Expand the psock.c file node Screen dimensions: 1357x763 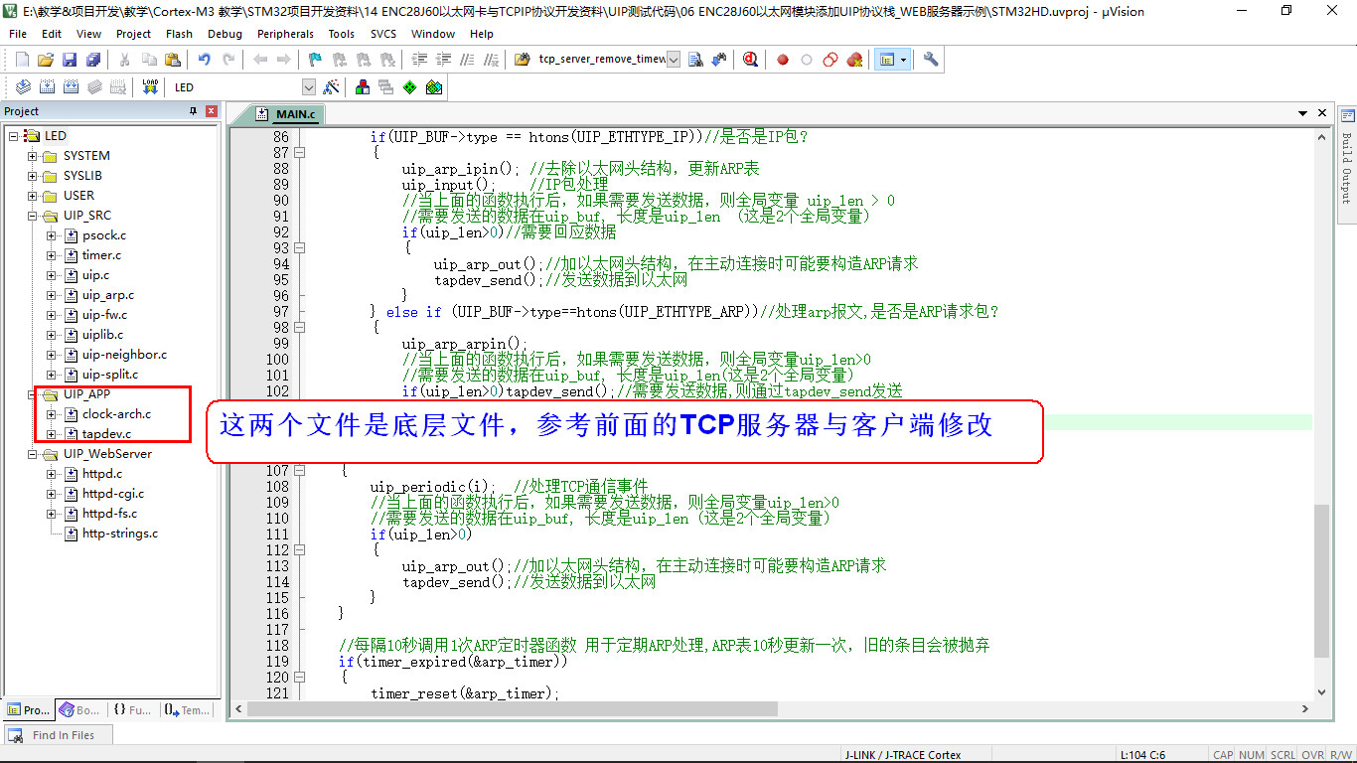52,235
